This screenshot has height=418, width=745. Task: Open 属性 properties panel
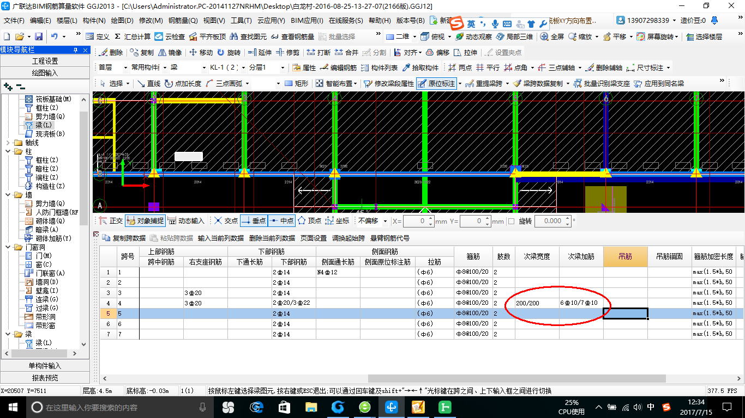pyautogui.click(x=304, y=67)
